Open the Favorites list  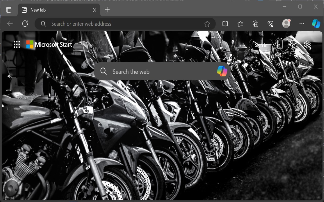[240, 24]
